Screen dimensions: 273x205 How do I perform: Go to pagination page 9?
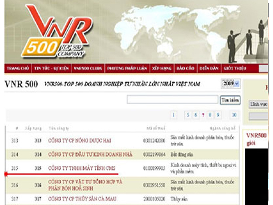(218, 115)
